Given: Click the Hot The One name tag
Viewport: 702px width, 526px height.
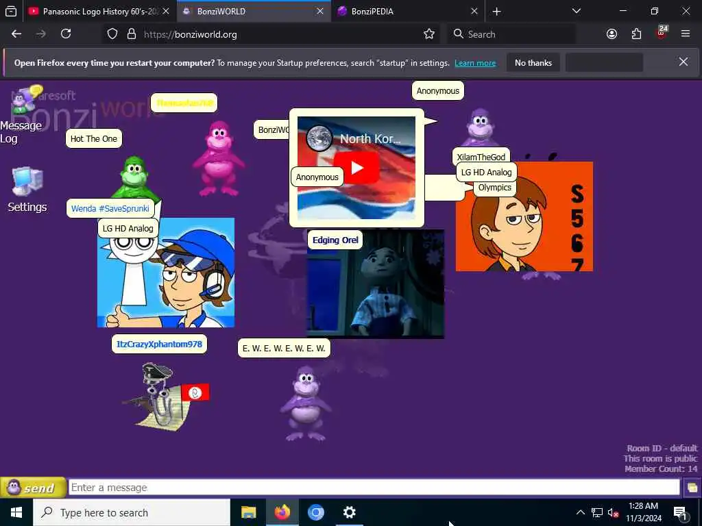Looking at the screenshot, I should [x=93, y=138].
